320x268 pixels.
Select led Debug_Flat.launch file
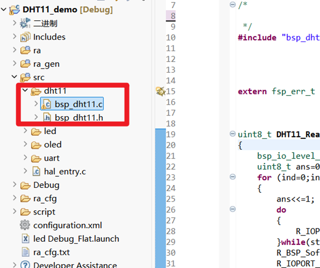click(76, 239)
